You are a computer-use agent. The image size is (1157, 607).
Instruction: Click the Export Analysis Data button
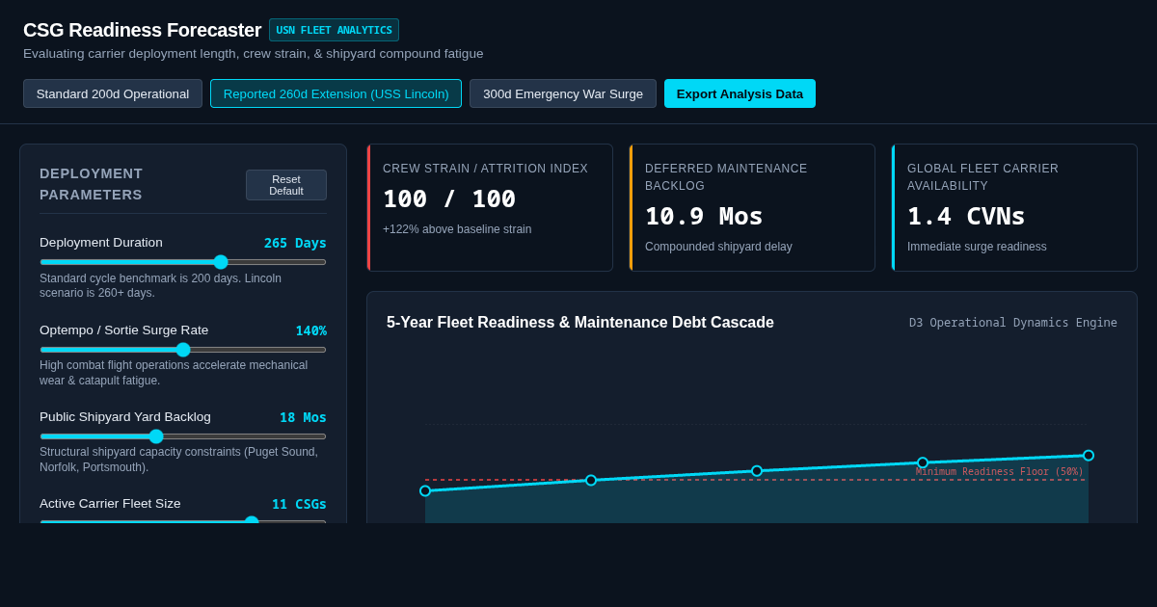pos(740,93)
